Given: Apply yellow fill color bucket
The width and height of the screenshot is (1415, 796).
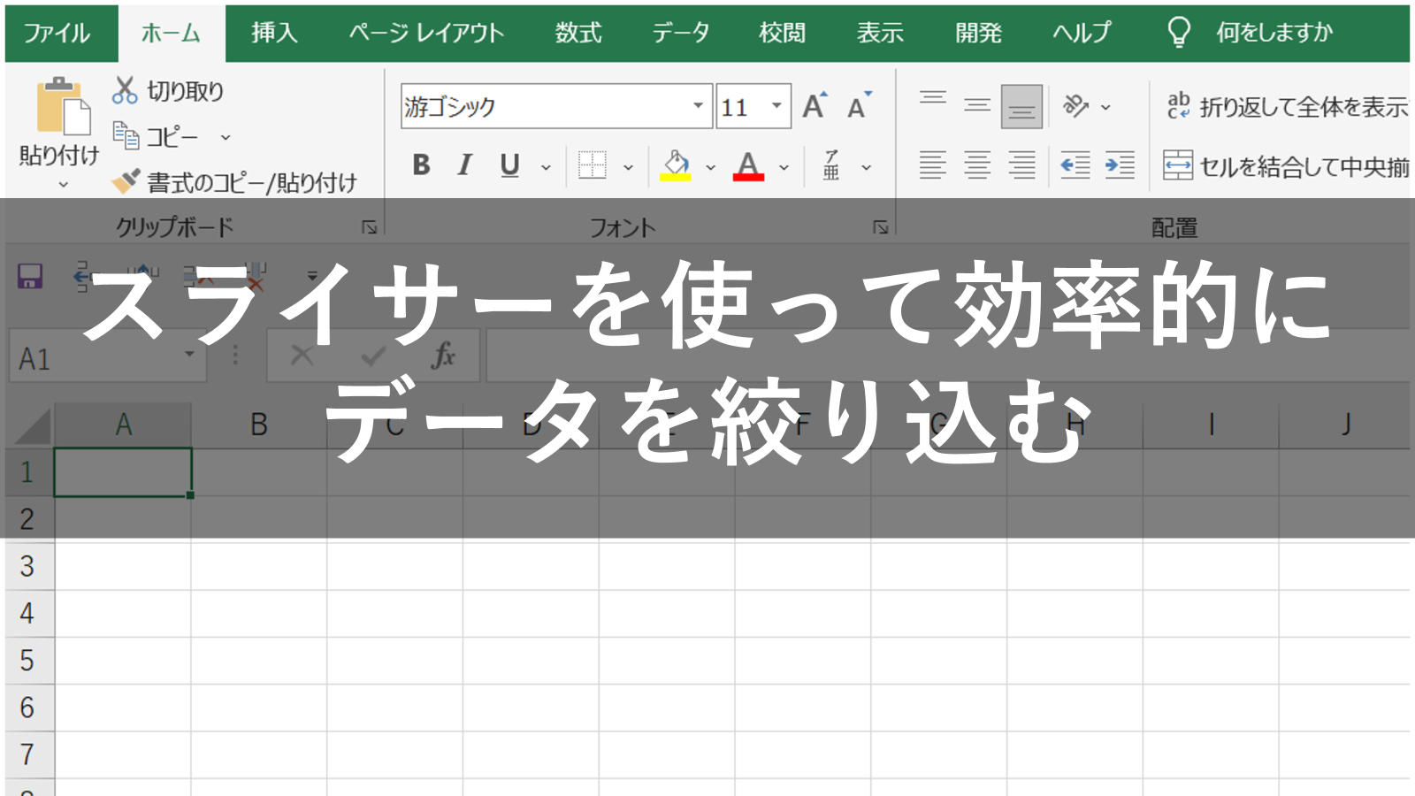Looking at the screenshot, I should tap(676, 165).
